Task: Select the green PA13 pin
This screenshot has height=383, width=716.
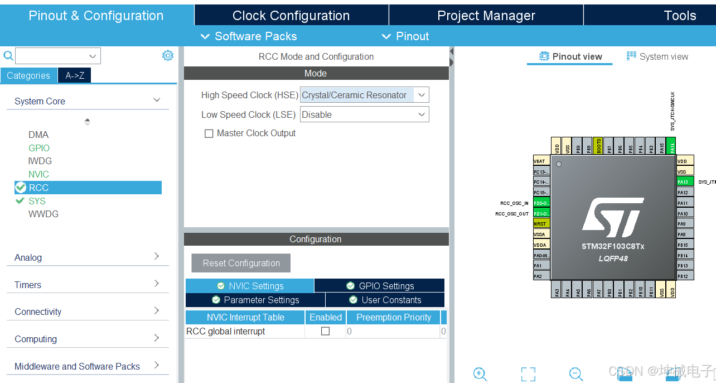Action: click(x=685, y=181)
